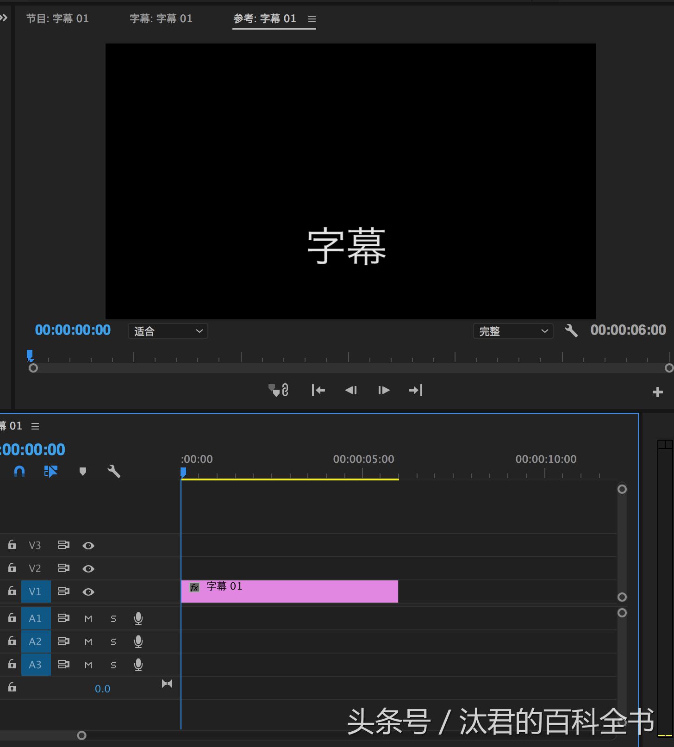Select the 字幕 01 clip on the timeline
Screen dimensions: 674x747
click(289, 592)
